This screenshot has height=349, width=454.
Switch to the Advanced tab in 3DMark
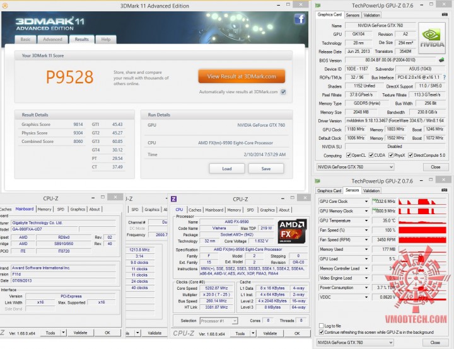53,39
